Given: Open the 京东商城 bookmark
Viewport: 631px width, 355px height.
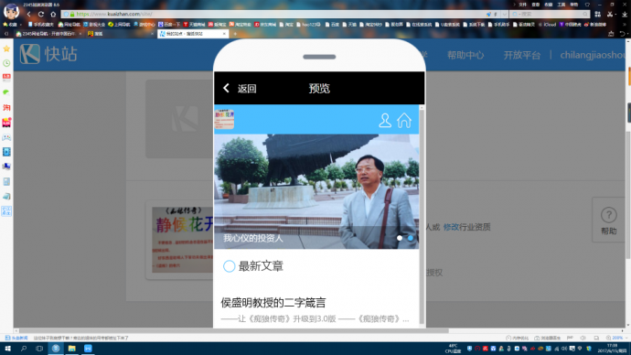Looking at the screenshot, I should coord(265,25).
